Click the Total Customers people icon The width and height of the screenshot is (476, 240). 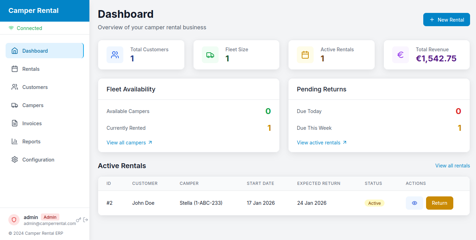[x=115, y=55]
